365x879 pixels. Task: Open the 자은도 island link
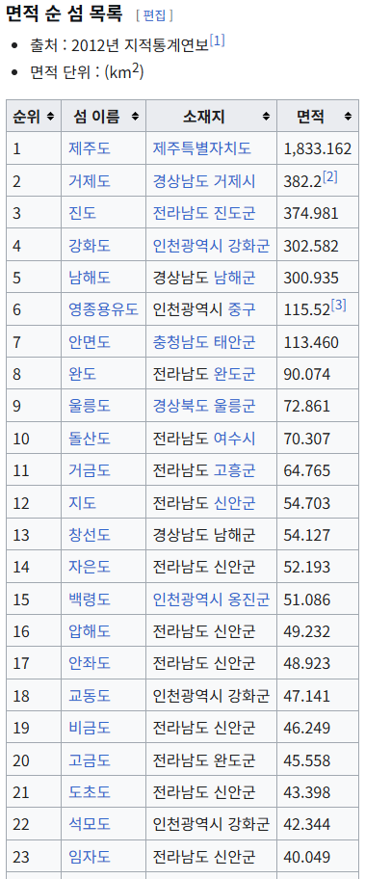(90, 568)
